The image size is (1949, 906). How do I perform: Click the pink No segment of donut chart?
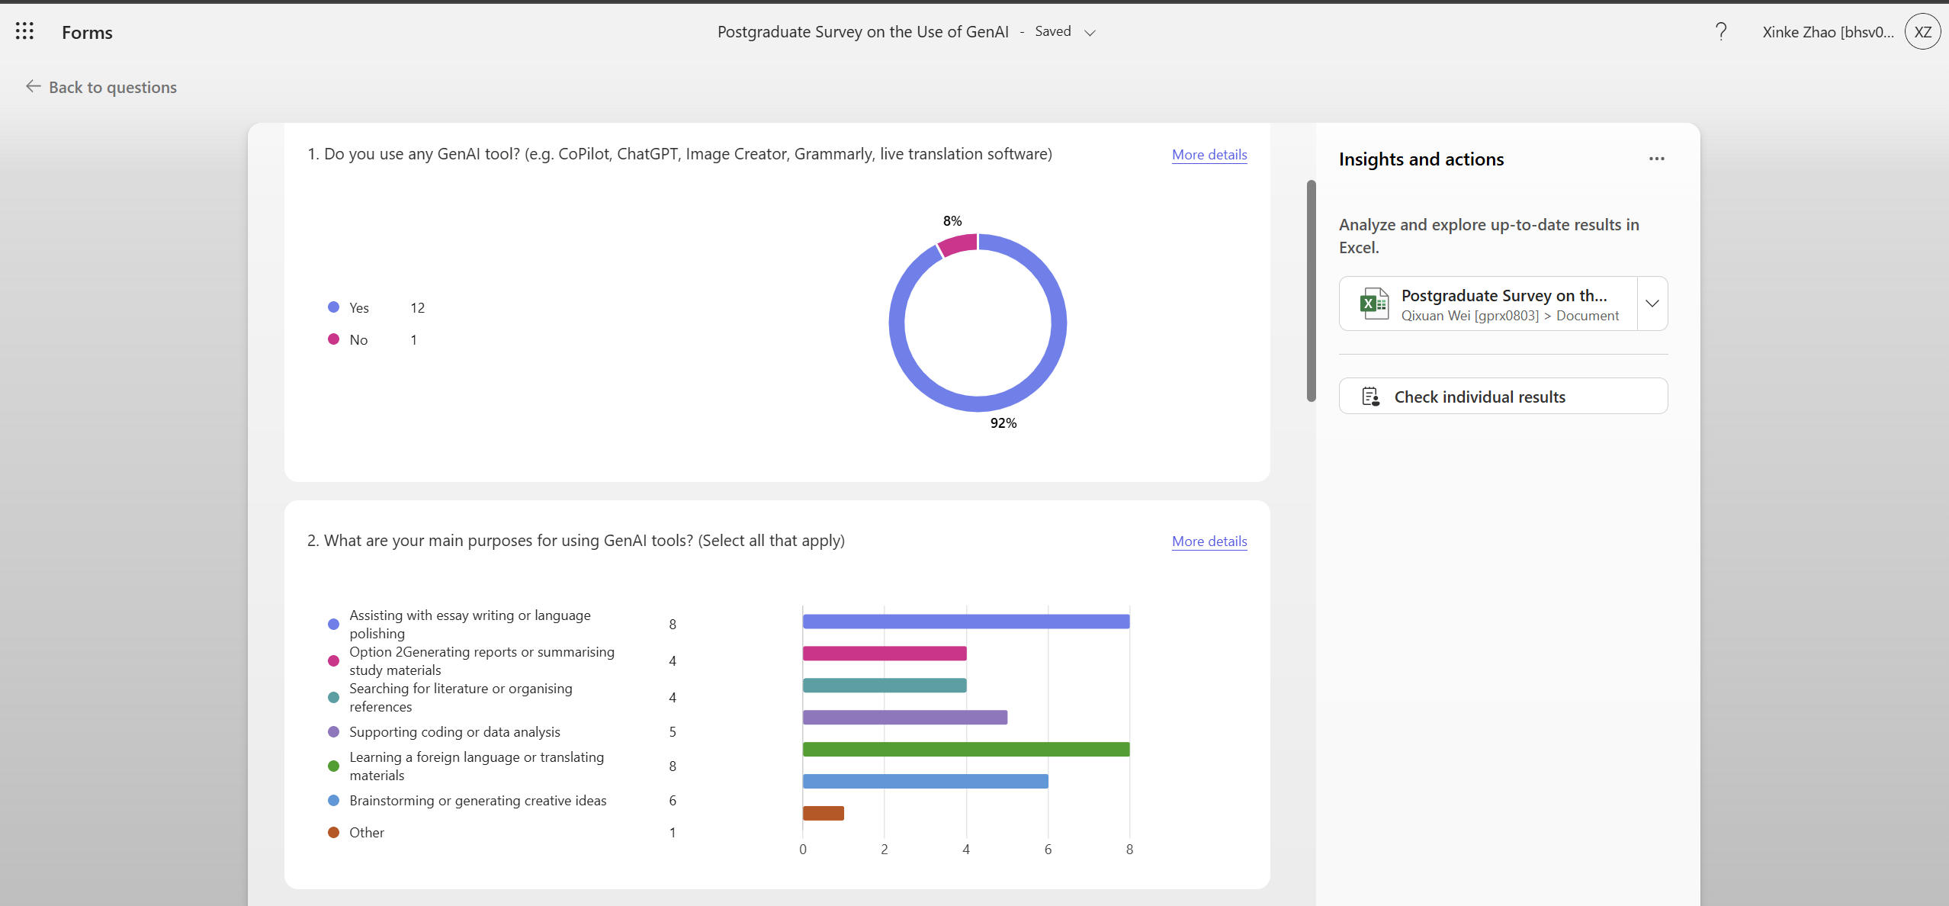coord(959,245)
